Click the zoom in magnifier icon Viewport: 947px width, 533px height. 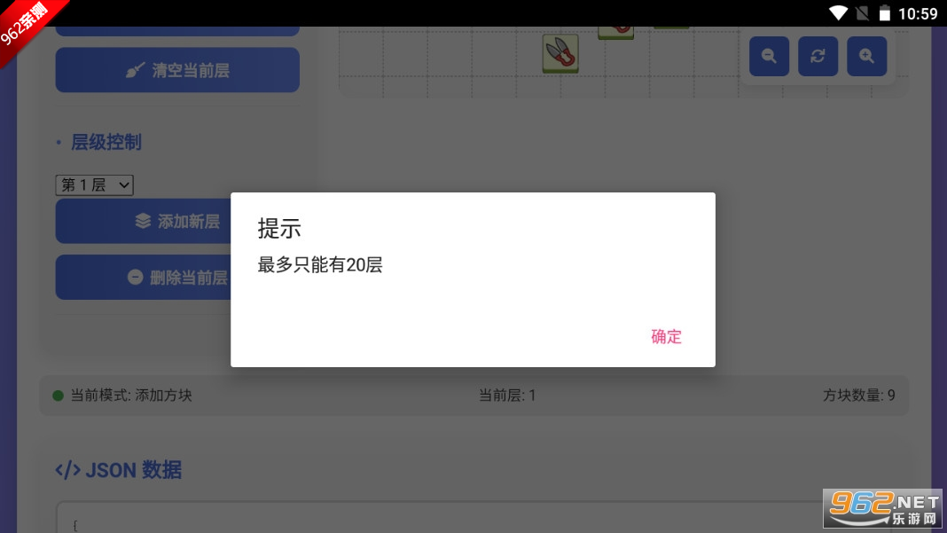point(866,56)
